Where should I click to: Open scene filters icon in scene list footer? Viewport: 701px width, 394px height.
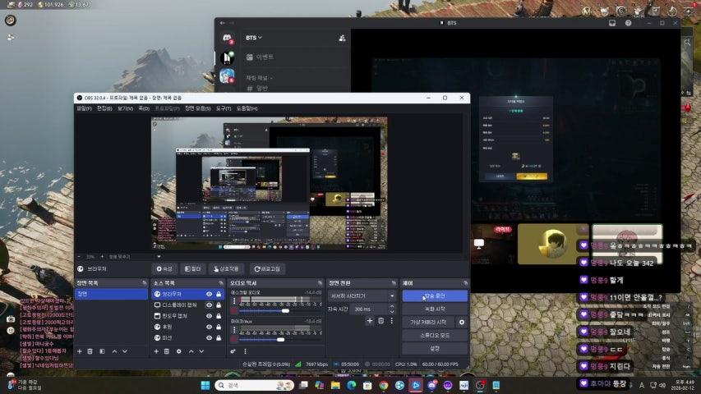tap(102, 351)
